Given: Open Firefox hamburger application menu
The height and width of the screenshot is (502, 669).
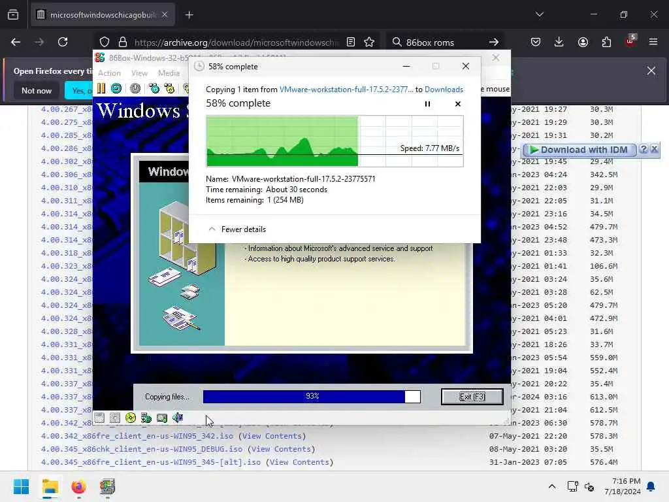Looking at the screenshot, I should point(653,42).
